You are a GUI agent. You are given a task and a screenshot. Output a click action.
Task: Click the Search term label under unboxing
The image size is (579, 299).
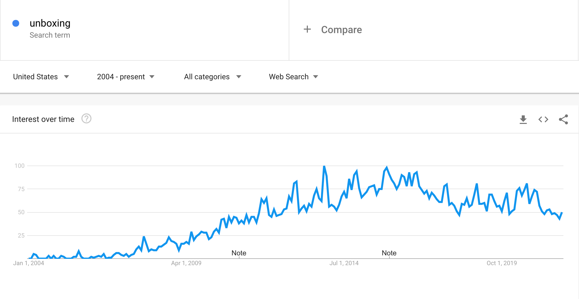click(50, 35)
